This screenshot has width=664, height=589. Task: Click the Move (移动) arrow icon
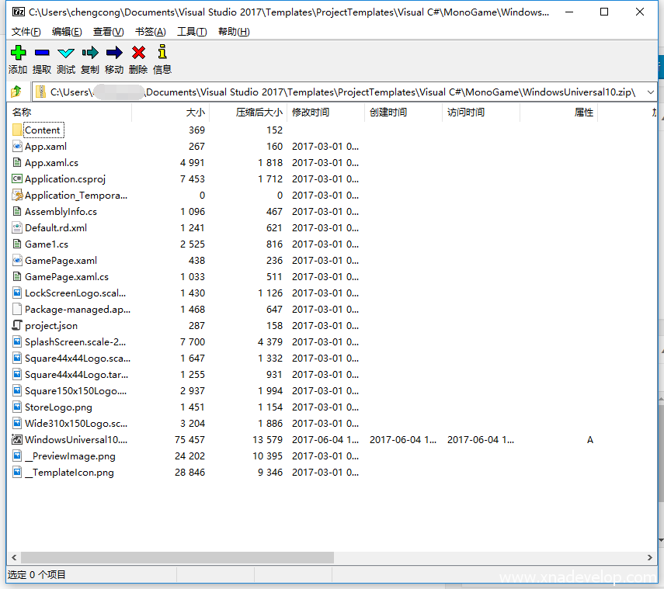pyautogui.click(x=114, y=53)
